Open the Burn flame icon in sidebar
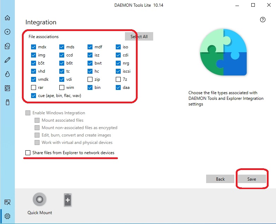 tap(7, 74)
